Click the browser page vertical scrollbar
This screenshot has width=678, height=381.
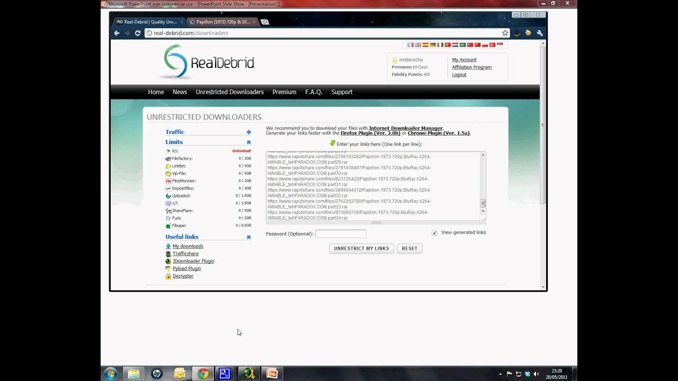(543, 124)
